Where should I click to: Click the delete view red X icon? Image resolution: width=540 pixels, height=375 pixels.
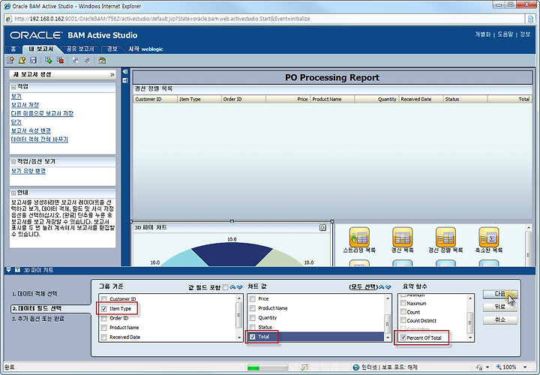60,60
